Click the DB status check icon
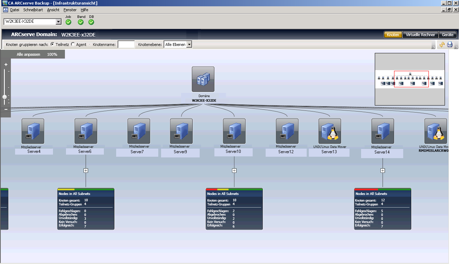 [91, 22]
